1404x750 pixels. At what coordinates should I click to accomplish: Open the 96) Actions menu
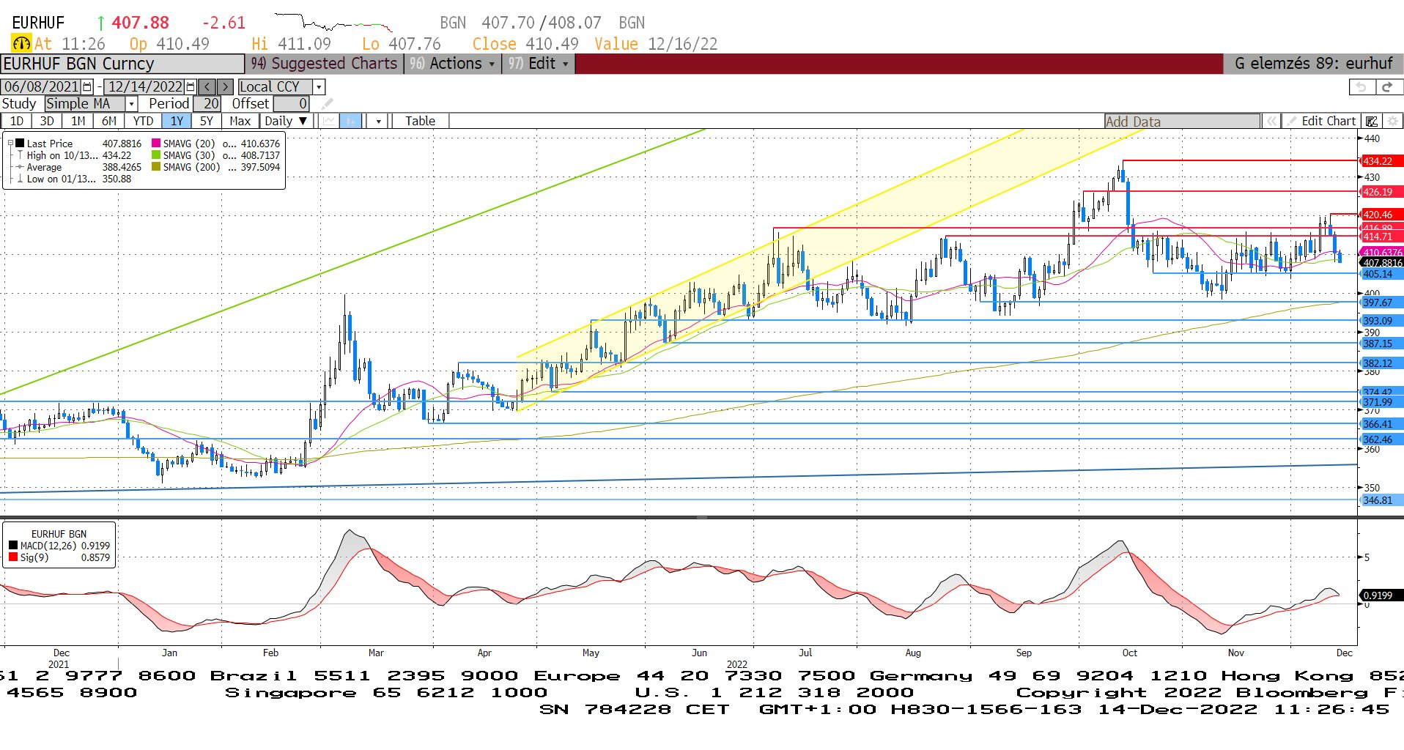[451, 64]
